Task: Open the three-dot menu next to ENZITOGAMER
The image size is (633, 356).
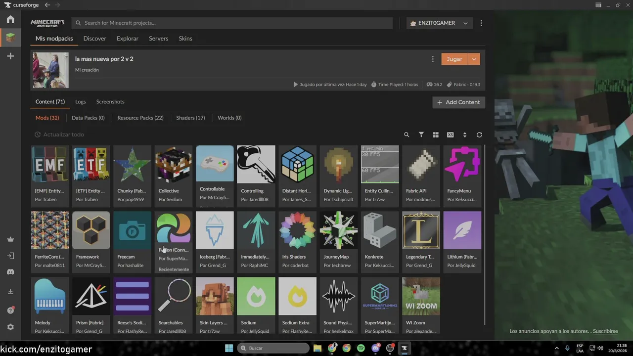Action: (481, 23)
